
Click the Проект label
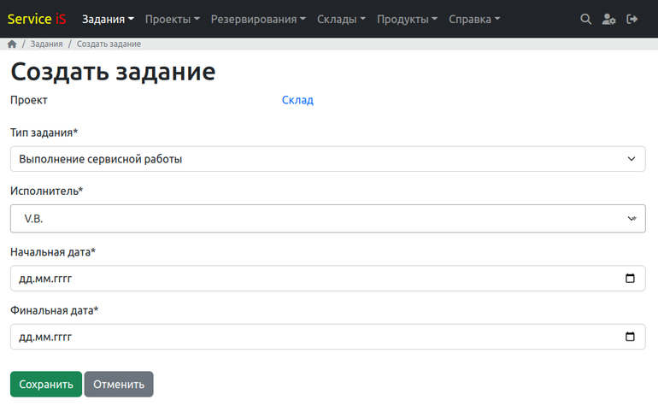29,100
